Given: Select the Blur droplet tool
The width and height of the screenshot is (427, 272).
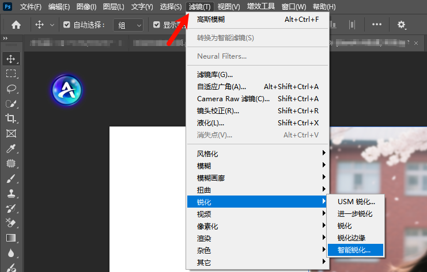Looking at the screenshot, I should 11,253.
